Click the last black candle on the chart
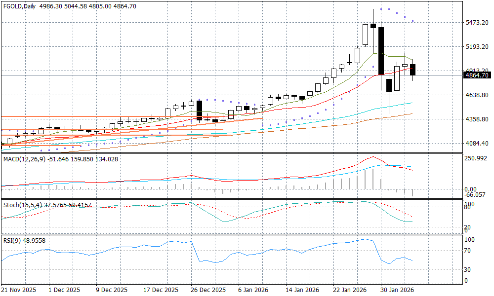The height and width of the screenshot is (296, 494). (x=413, y=70)
